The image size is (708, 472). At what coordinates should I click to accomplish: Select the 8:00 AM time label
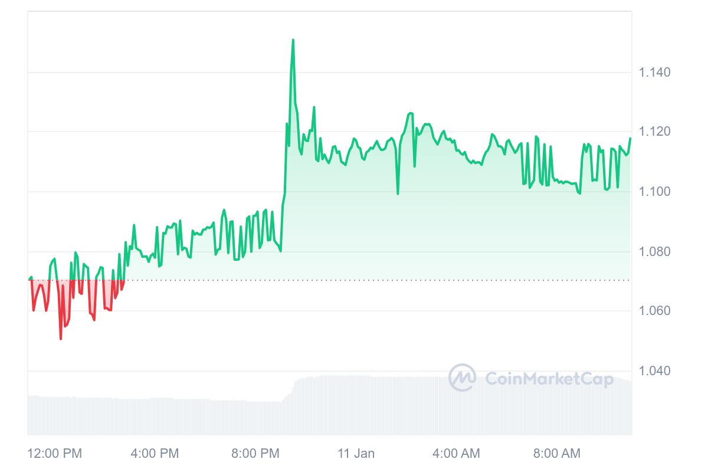coord(556,453)
